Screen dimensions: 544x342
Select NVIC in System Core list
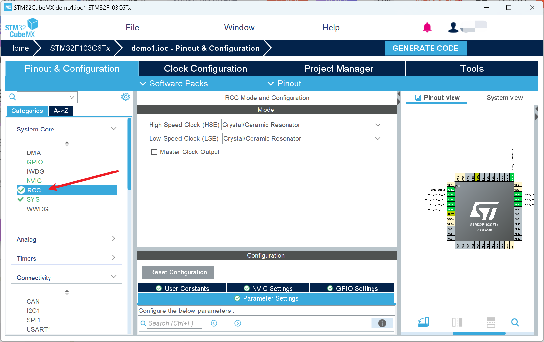click(x=34, y=181)
